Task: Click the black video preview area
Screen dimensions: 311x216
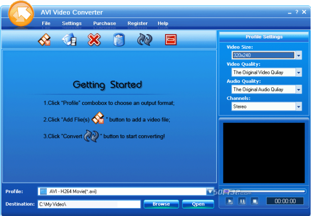Action: tap(264, 153)
